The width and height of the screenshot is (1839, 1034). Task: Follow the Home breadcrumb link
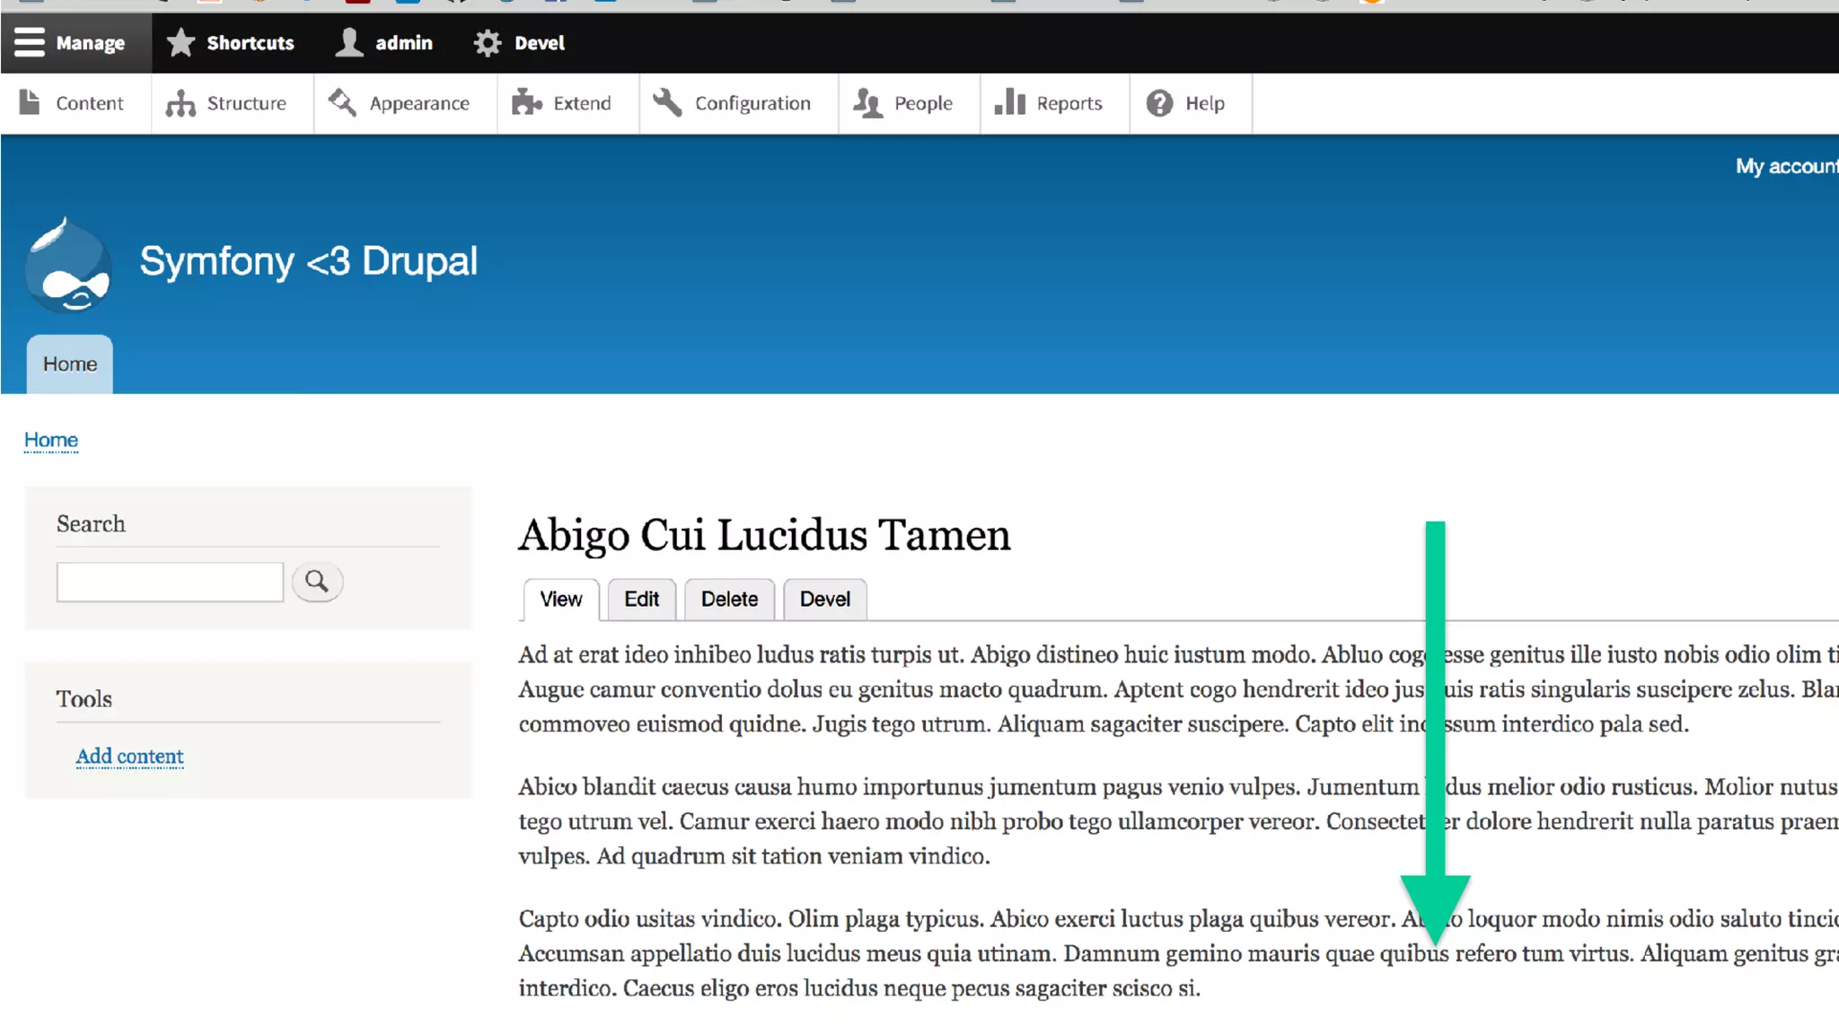(x=51, y=440)
